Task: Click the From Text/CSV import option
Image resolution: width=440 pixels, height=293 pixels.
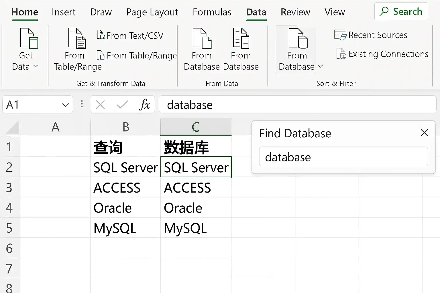Action: [x=130, y=35]
